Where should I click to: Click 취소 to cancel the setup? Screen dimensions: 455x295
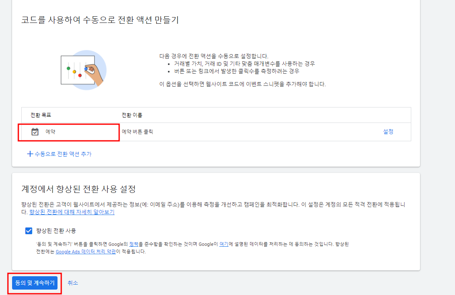pyautogui.click(x=73, y=282)
